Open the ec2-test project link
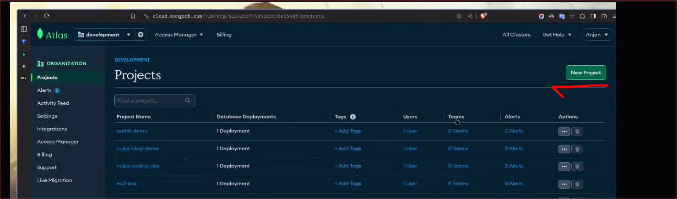677x199 pixels. click(x=127, y=183)
